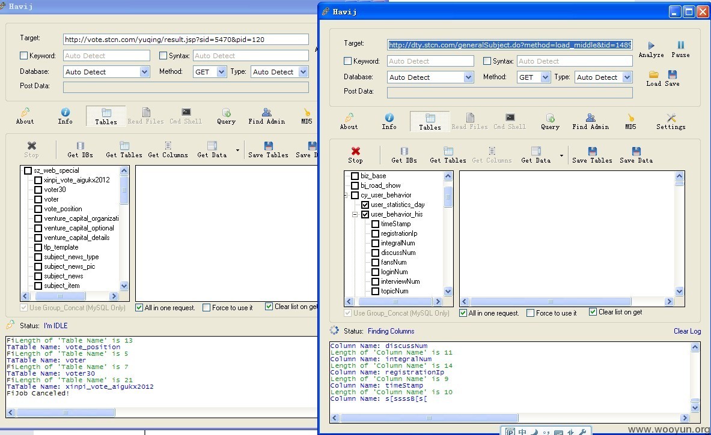Viewport: 711px width, 435px height.
Task: Open Query in the left Havij window
Action: 226,116
